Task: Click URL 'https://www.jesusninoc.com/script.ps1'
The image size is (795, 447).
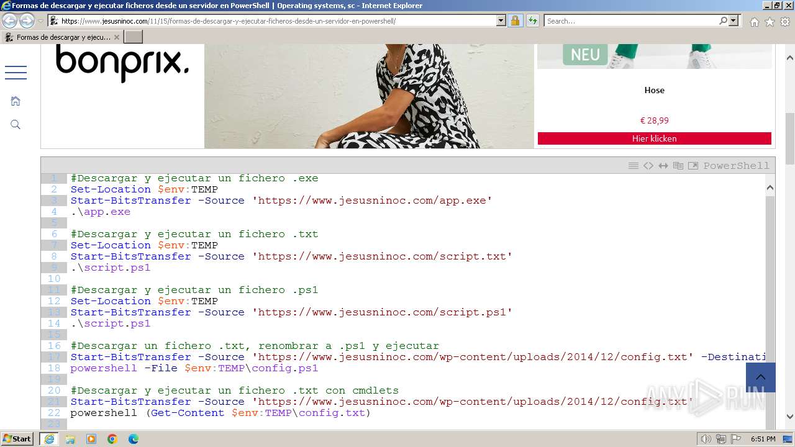Action: [382, 312]
